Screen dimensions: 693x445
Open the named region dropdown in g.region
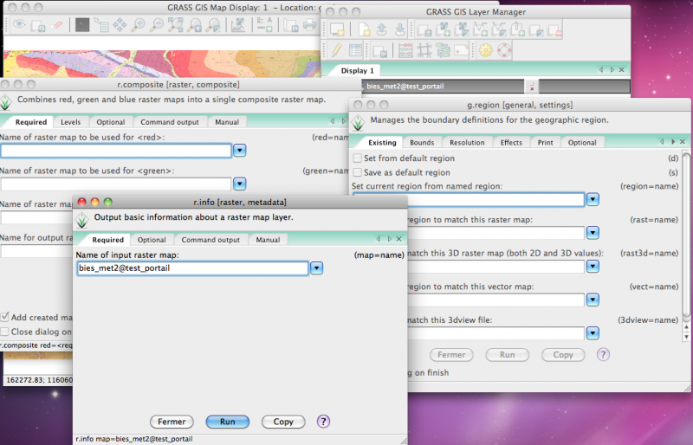coord(593,200)
